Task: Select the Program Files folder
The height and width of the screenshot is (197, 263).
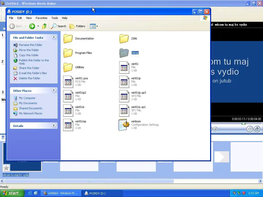Action: click(x=78, y=53)
